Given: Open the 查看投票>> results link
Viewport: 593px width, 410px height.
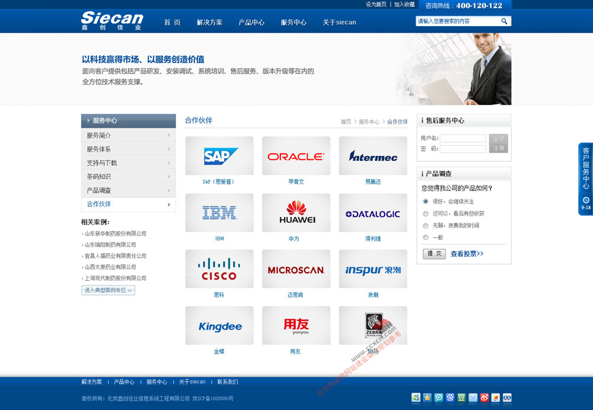Looking at the screenshot, I should tap(467, 254).
